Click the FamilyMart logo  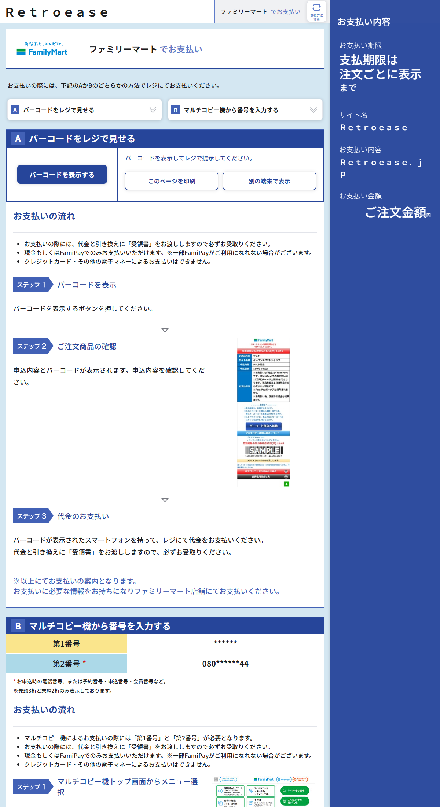coord(42,49)
